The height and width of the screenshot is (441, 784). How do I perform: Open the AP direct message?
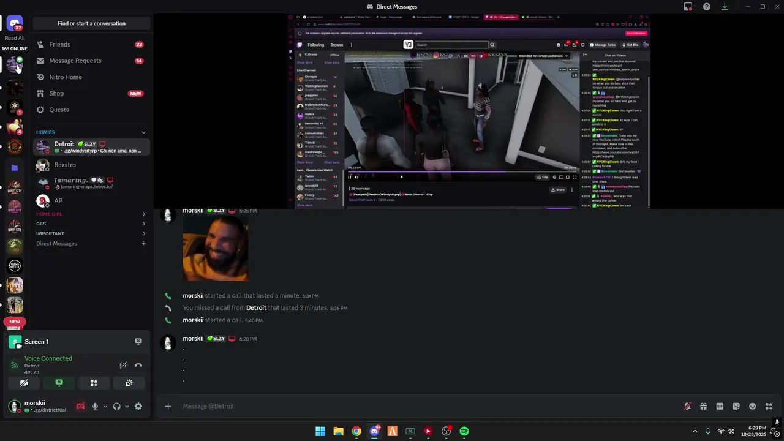point(91,200)
